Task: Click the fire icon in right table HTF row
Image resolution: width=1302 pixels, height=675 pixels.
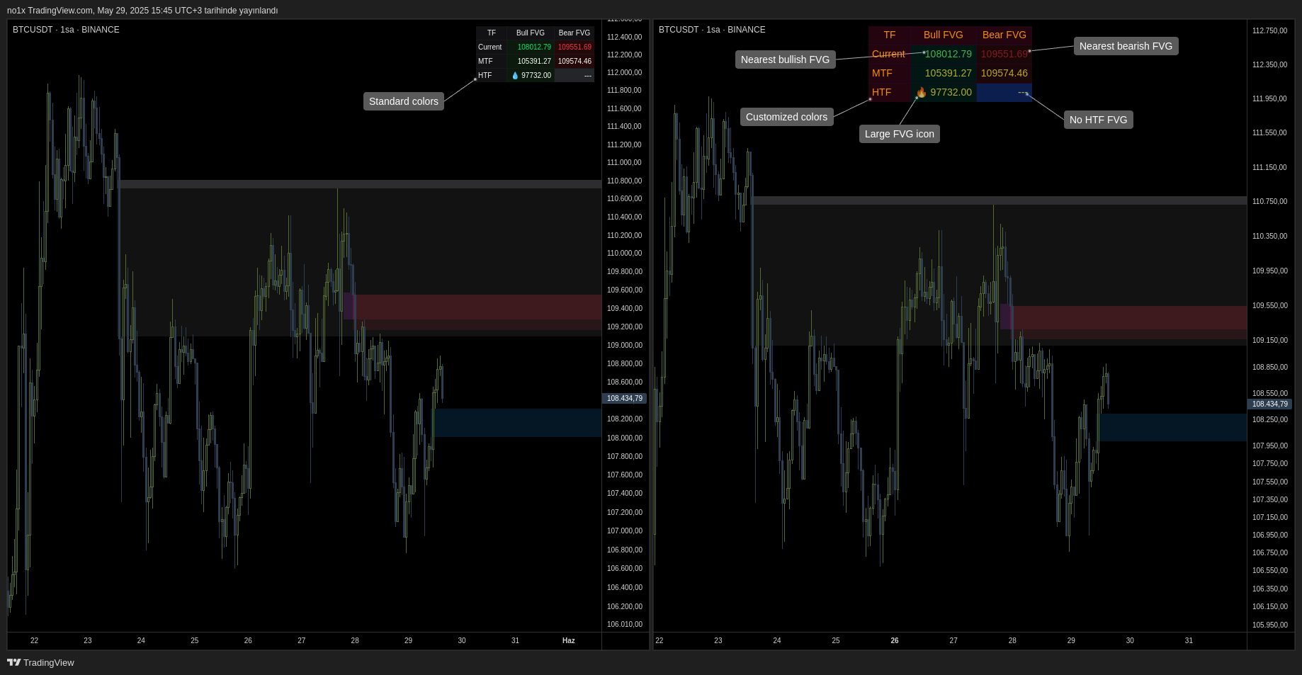Action: point(921,92)
